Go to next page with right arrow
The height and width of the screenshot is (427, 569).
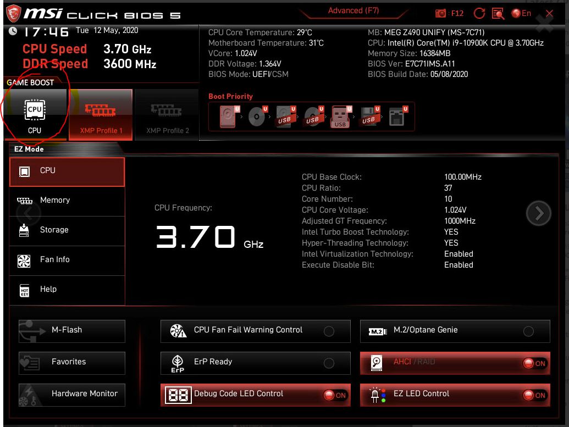tap(539, 213)
